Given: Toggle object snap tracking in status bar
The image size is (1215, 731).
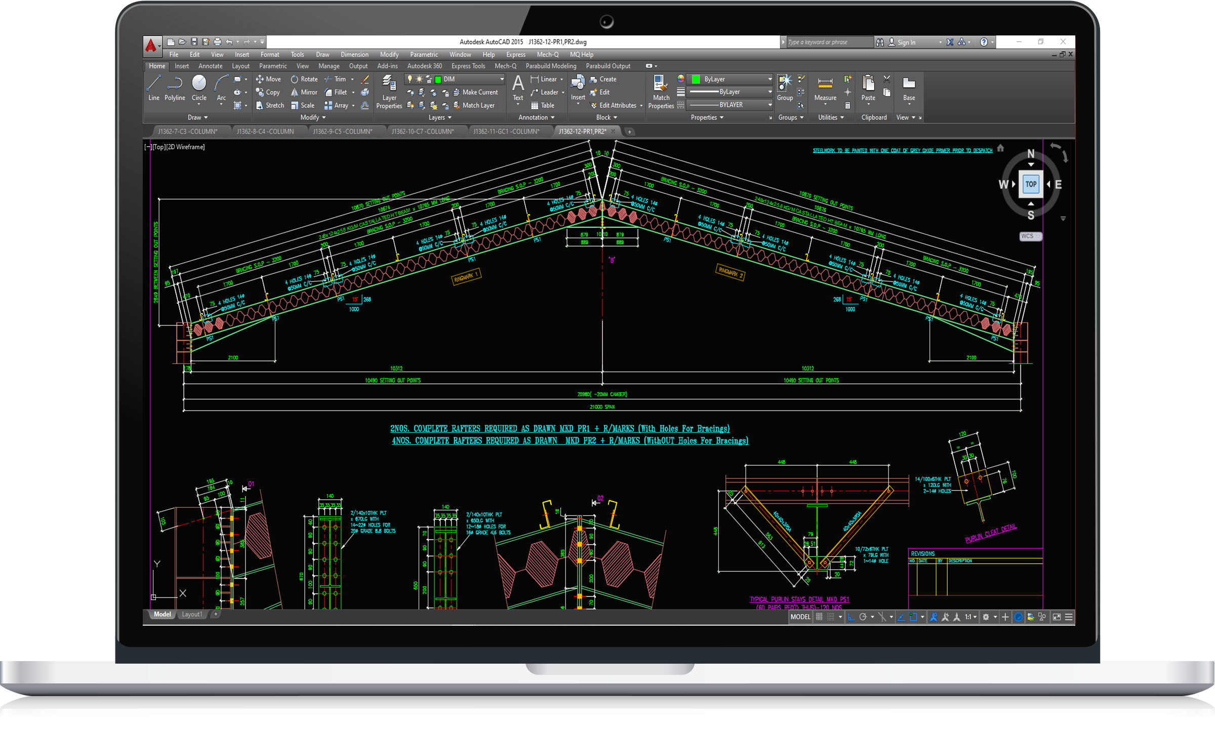Looking at the screenshot, I should tap(901, 617).
